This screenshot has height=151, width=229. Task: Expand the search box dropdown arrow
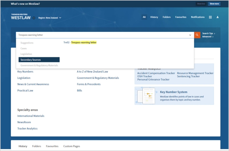[x=190, y=35]
